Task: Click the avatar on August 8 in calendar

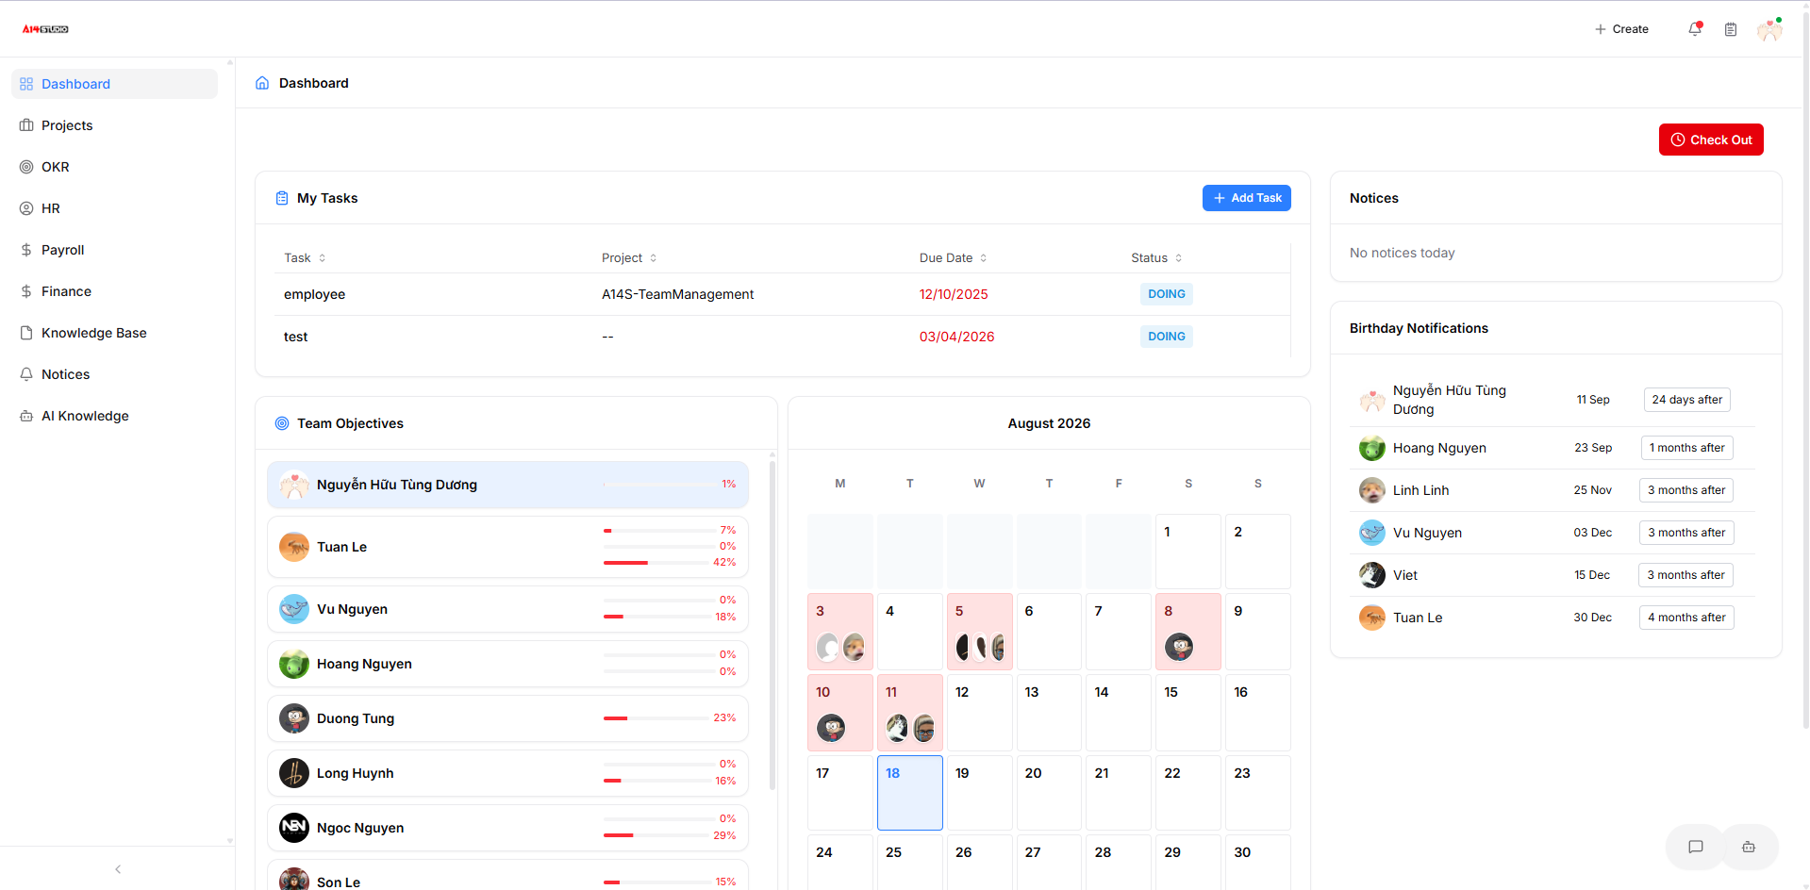Action: coord(1179,646)
